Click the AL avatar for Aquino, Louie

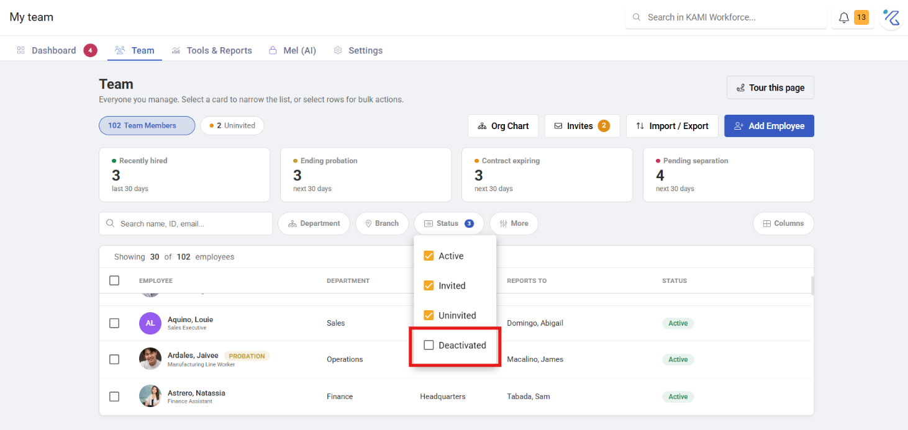pyautogui.click(x=150, y=323)
